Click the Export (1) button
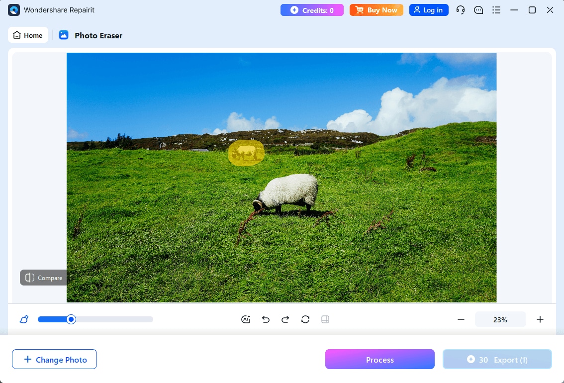The image size is (564, 383). click(497, 359)
